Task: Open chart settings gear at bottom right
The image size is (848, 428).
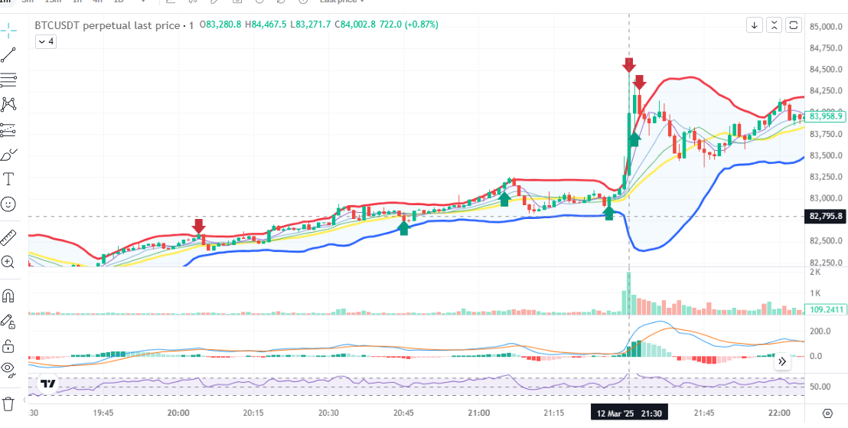Action: pyautogui.click(x=827, y=413)
